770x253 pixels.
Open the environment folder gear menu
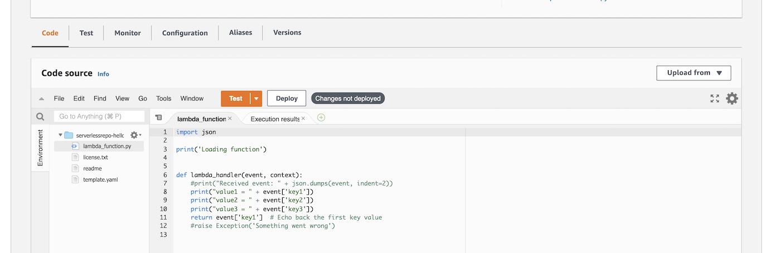tap(135, 135)
